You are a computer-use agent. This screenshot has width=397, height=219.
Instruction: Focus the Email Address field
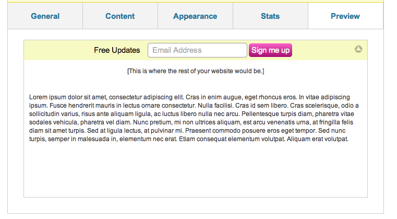point(197,50)
